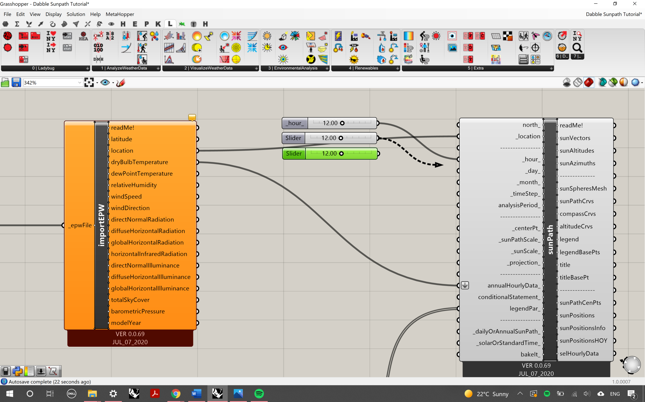Expand the 0 | Ladybug panel
645x402 pixels.
[87, 68]
